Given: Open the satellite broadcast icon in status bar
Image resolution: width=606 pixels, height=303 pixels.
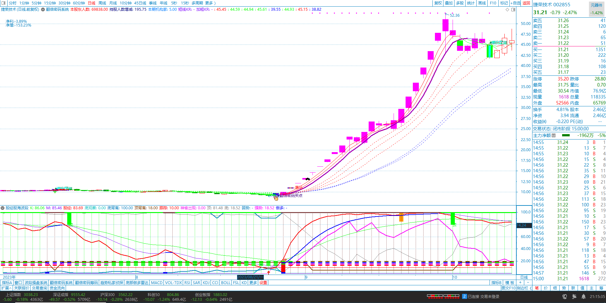Looking at the screenshot, I should coord(574,297).
